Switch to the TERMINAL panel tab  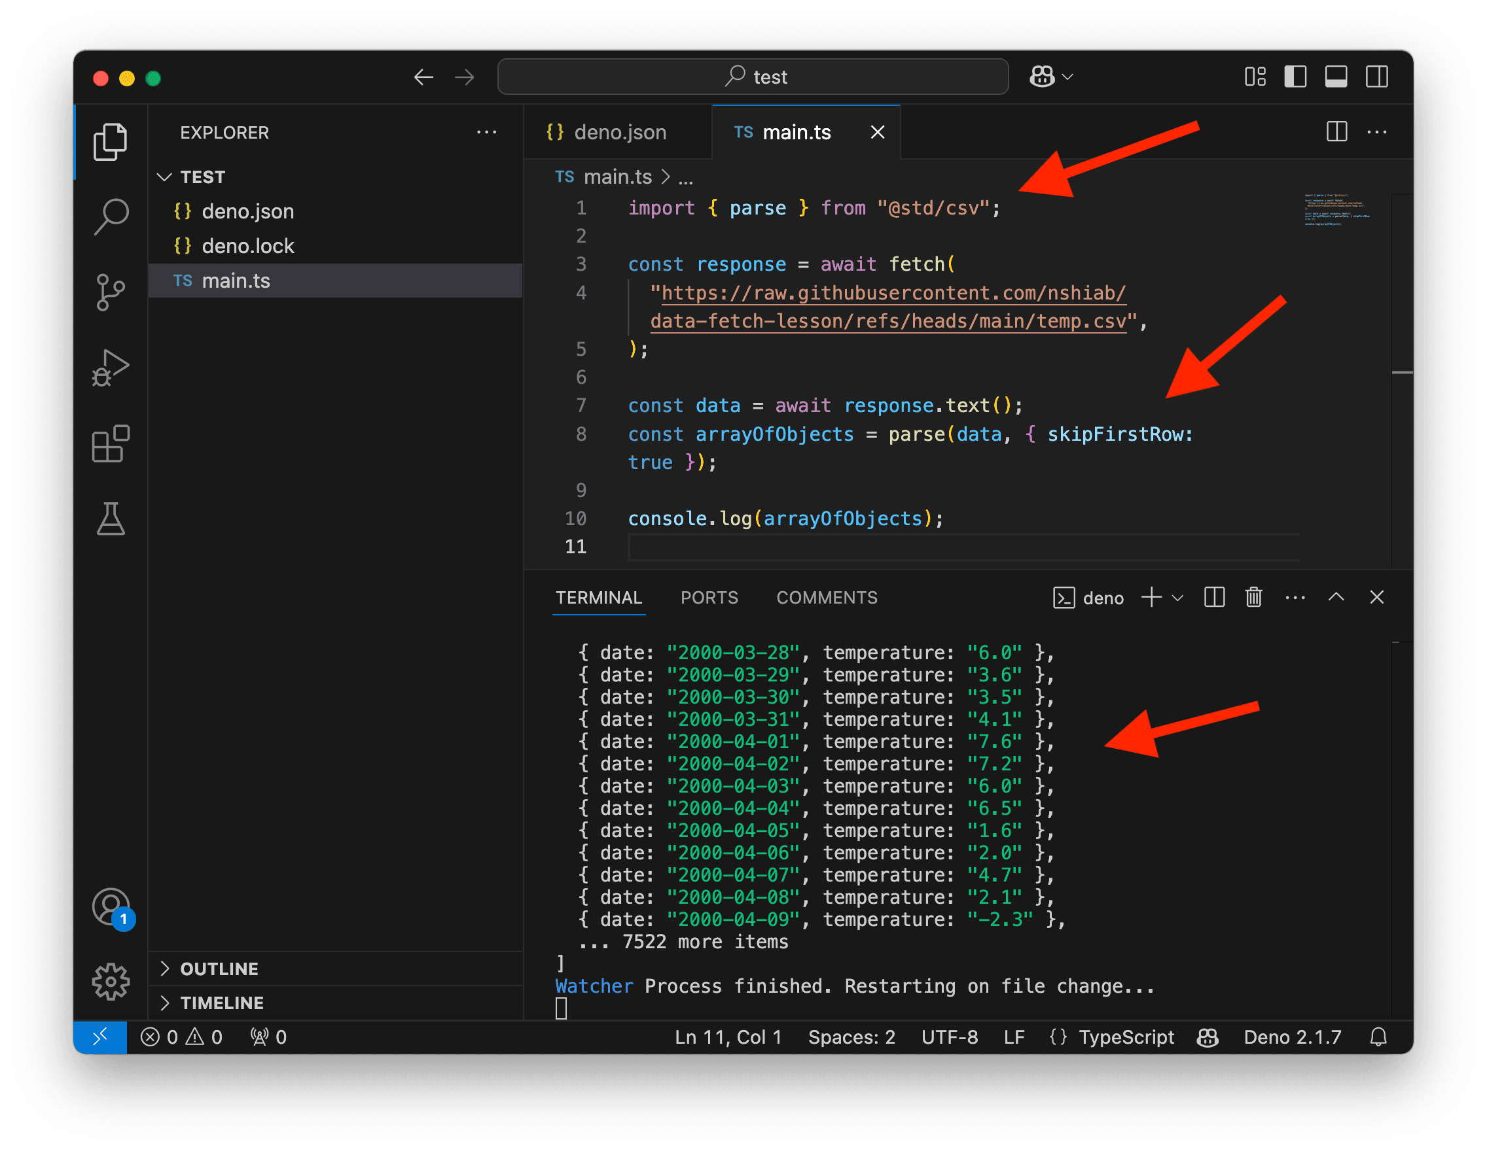598,597
